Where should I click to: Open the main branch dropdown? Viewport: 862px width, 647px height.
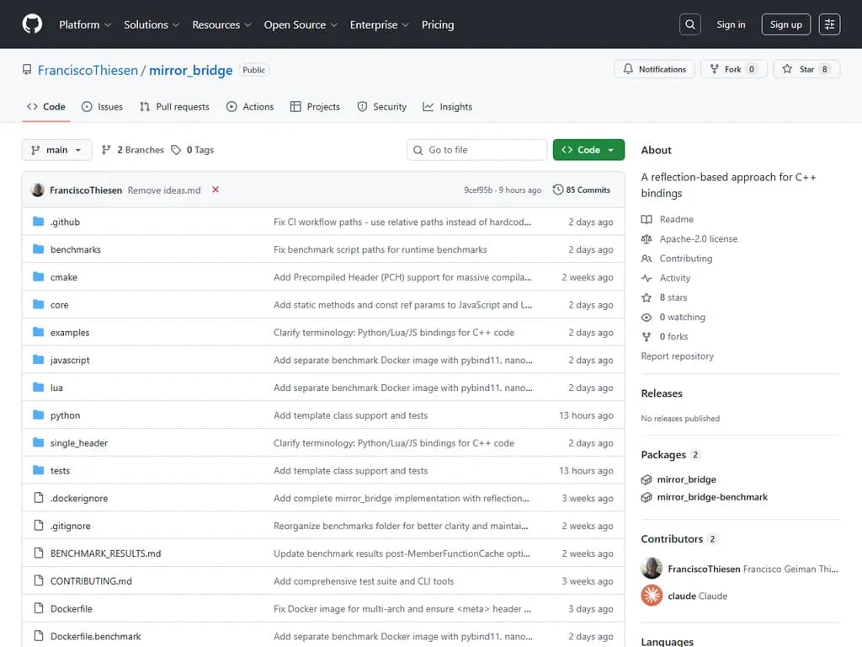(x=56, y=150)
